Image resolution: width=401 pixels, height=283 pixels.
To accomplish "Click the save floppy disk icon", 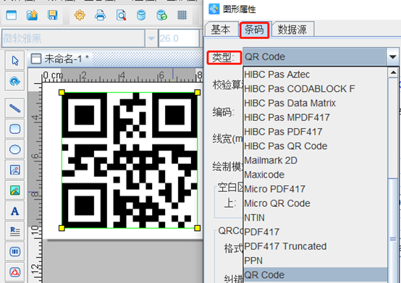I will pos(53,15).
